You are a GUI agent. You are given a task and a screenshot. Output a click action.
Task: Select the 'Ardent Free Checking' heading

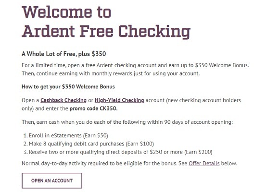point(106,31)
